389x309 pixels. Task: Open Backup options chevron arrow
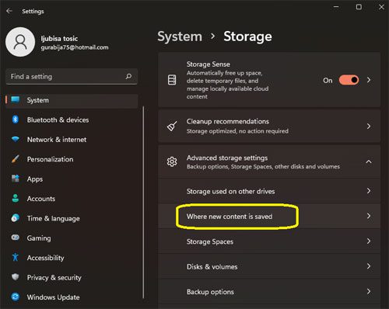(x=369, y=291)
